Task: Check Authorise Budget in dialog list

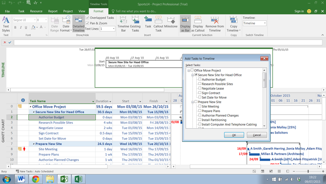Action: point(200,79)
